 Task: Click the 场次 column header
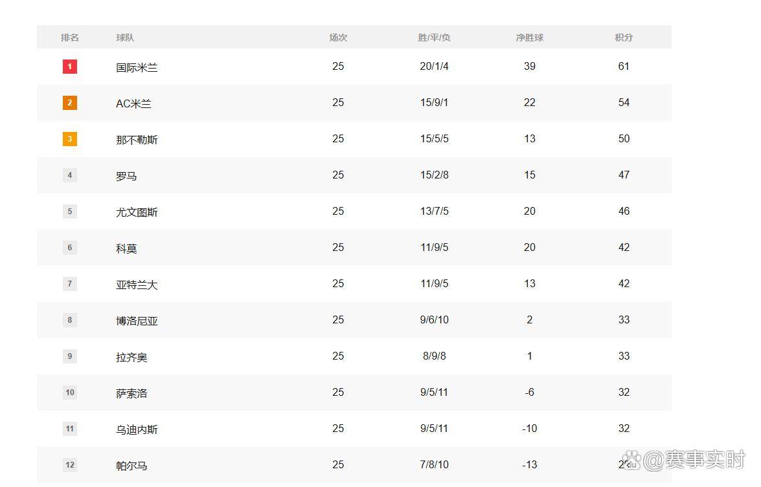pyautogui.click(x=338, y=38)
